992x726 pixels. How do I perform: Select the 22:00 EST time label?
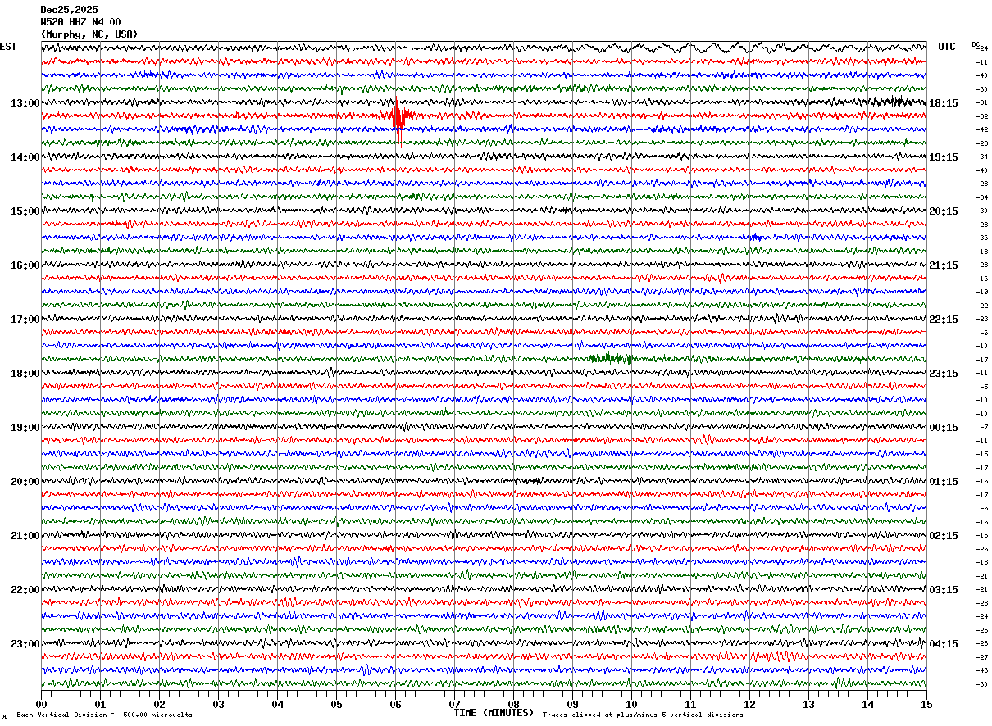[25, 590]
